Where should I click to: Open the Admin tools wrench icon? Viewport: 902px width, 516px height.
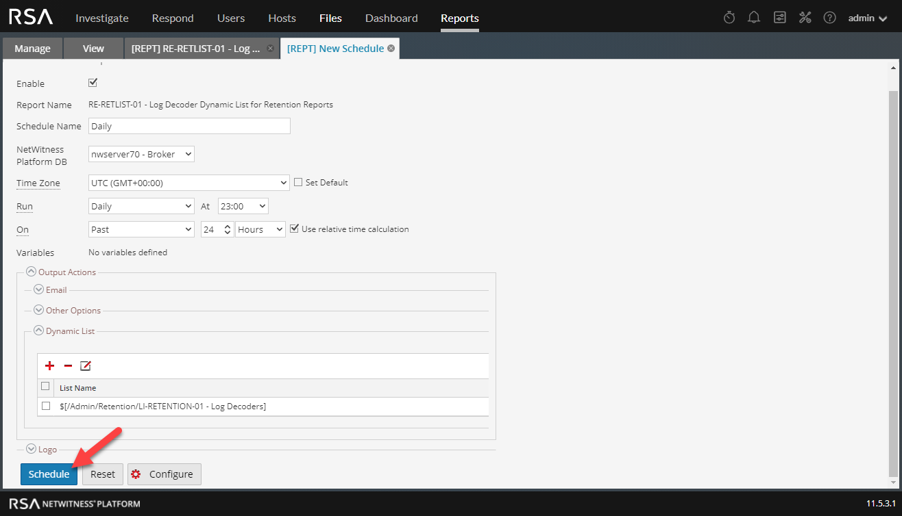[805, 18]
